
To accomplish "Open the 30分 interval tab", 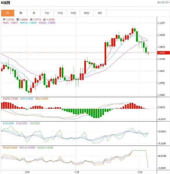I will 74,13.
